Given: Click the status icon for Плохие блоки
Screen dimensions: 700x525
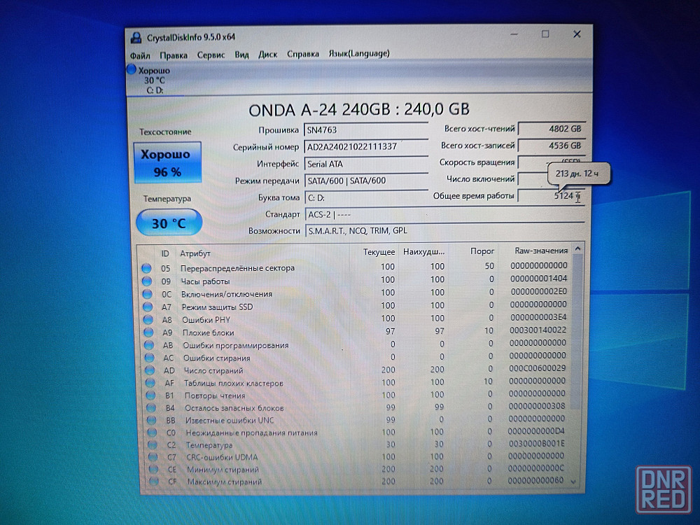Looking at the screenshot, I should pos(148,332).
